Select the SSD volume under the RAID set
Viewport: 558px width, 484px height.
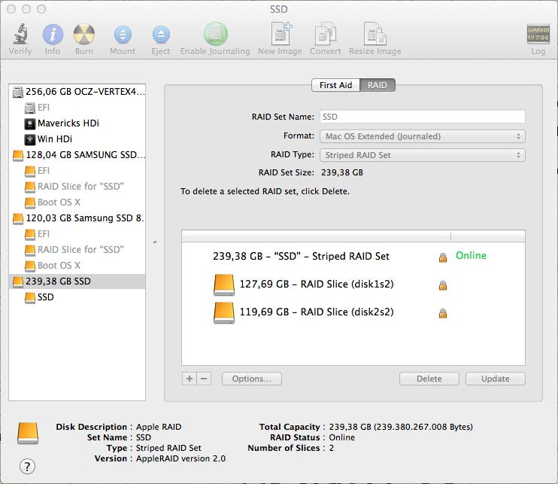tap(77, 297)
